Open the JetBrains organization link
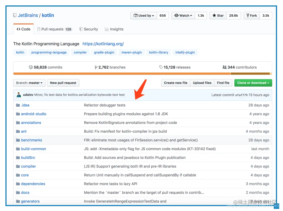 coord(28,15)
